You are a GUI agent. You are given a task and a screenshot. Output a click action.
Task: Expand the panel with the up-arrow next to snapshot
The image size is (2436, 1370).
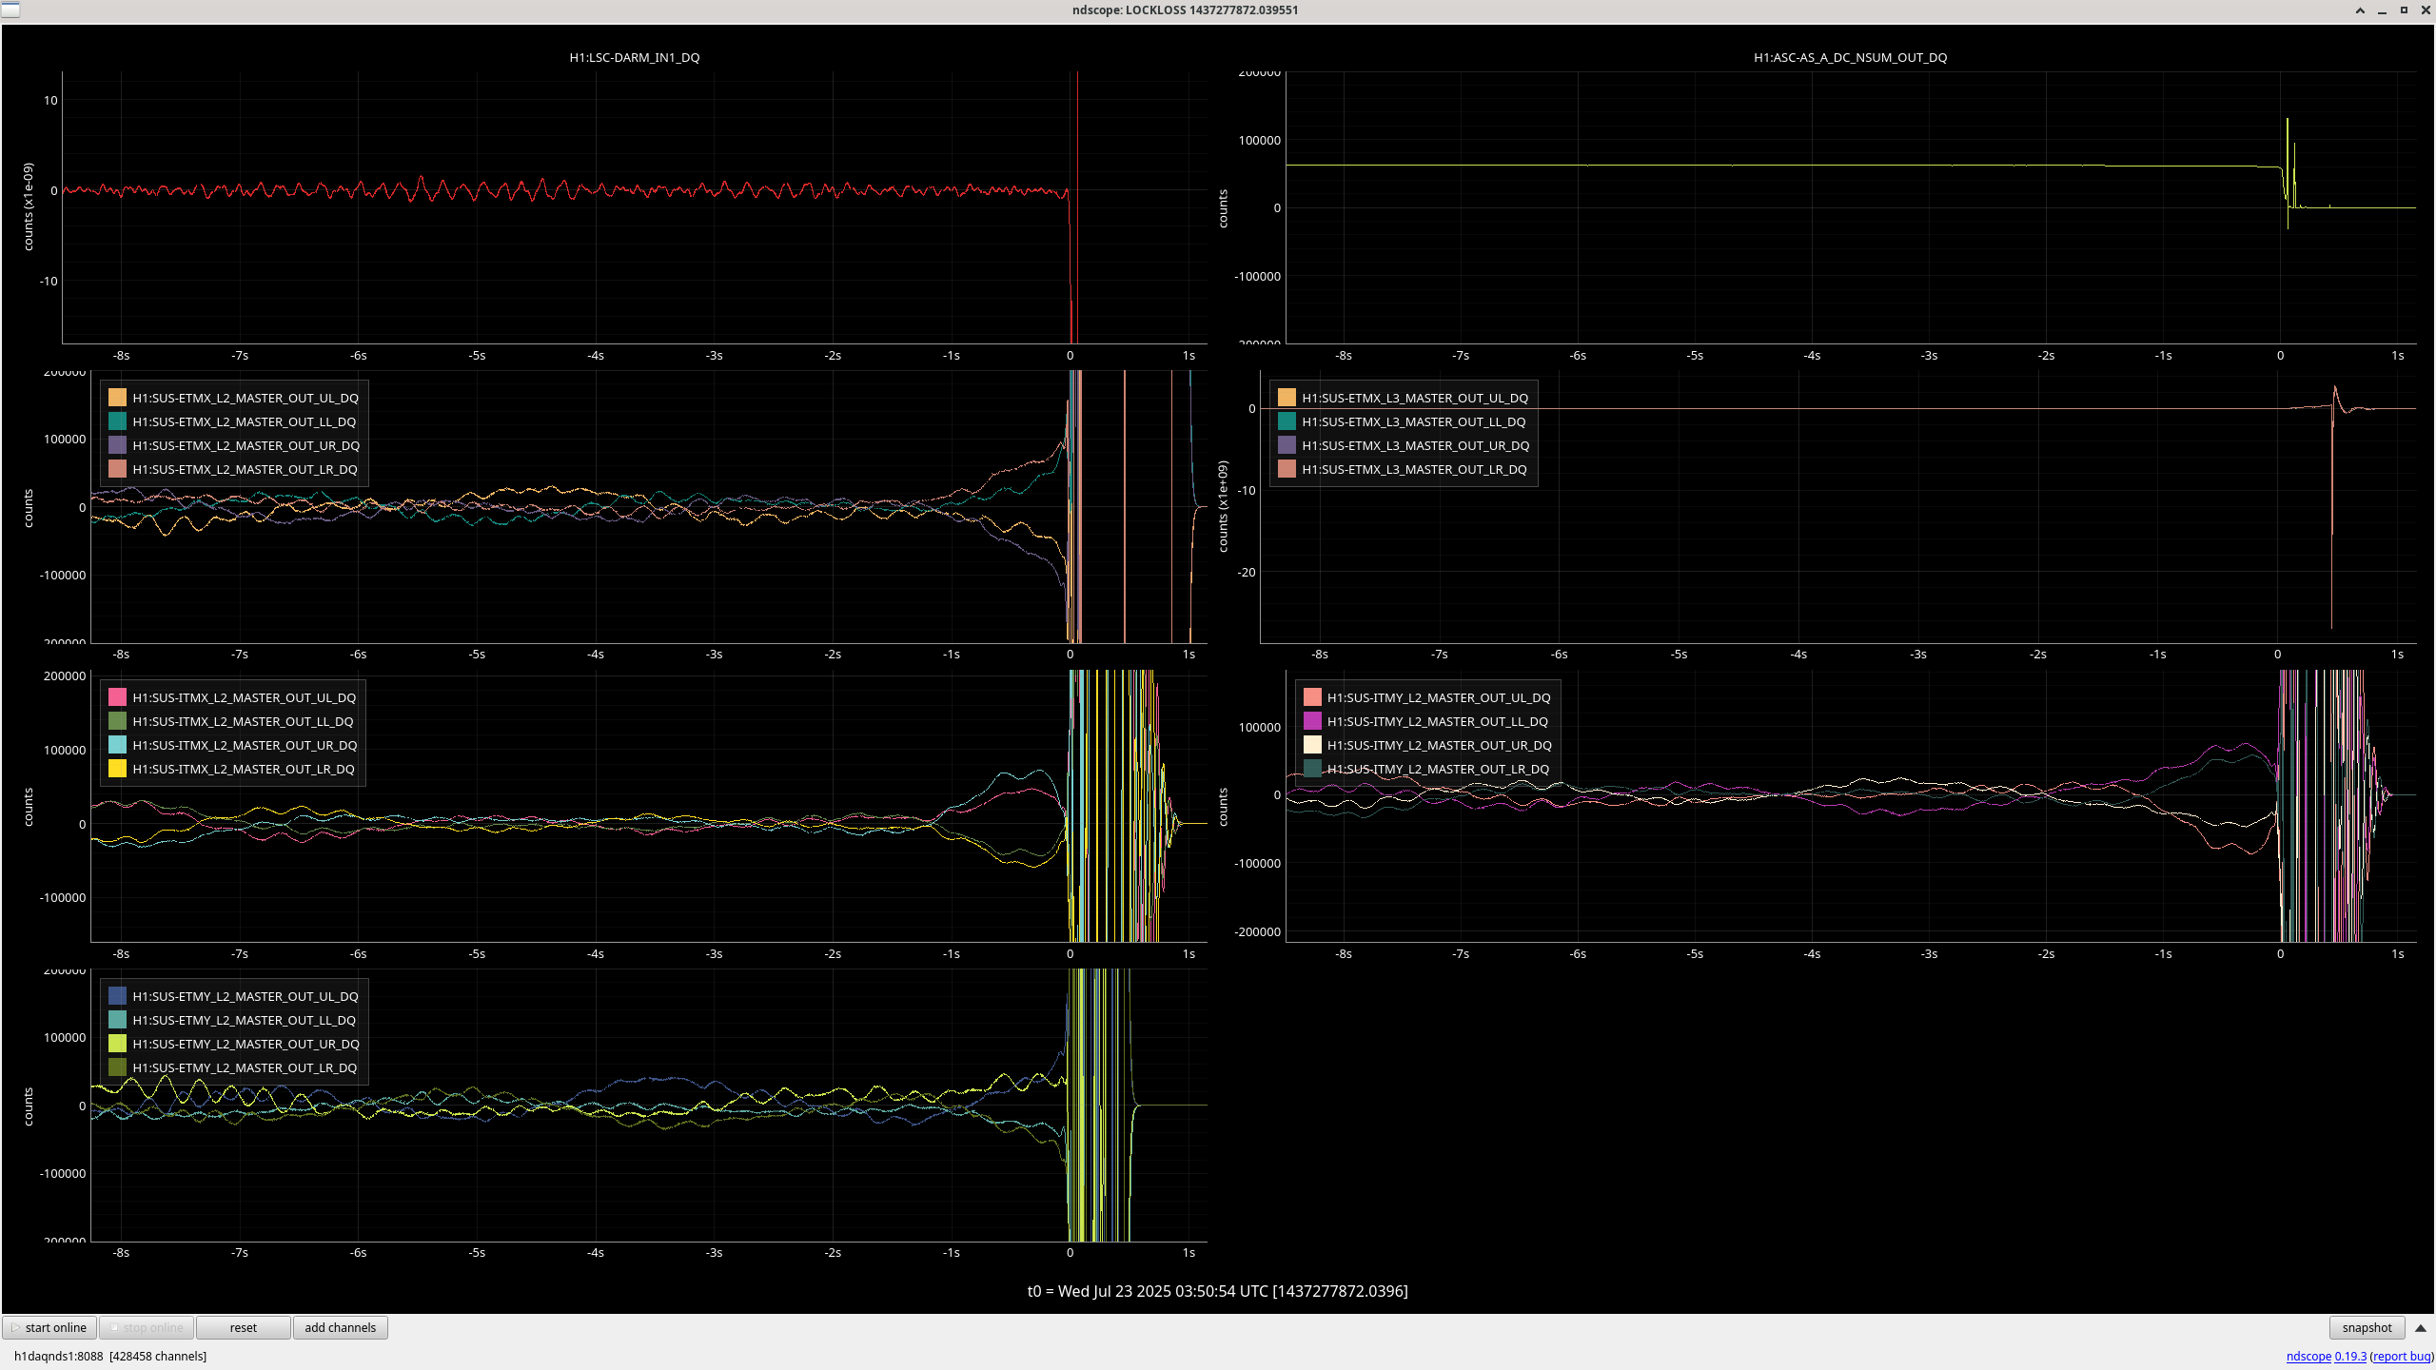point(2421,1327)
